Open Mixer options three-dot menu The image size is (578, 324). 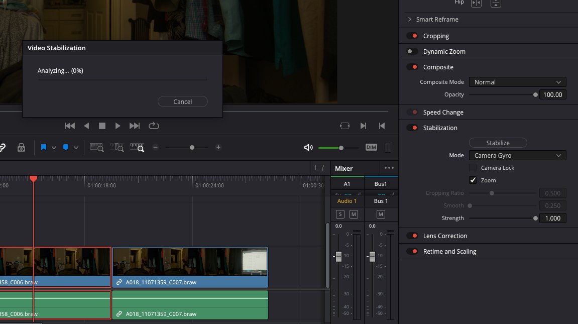[389, 168]
